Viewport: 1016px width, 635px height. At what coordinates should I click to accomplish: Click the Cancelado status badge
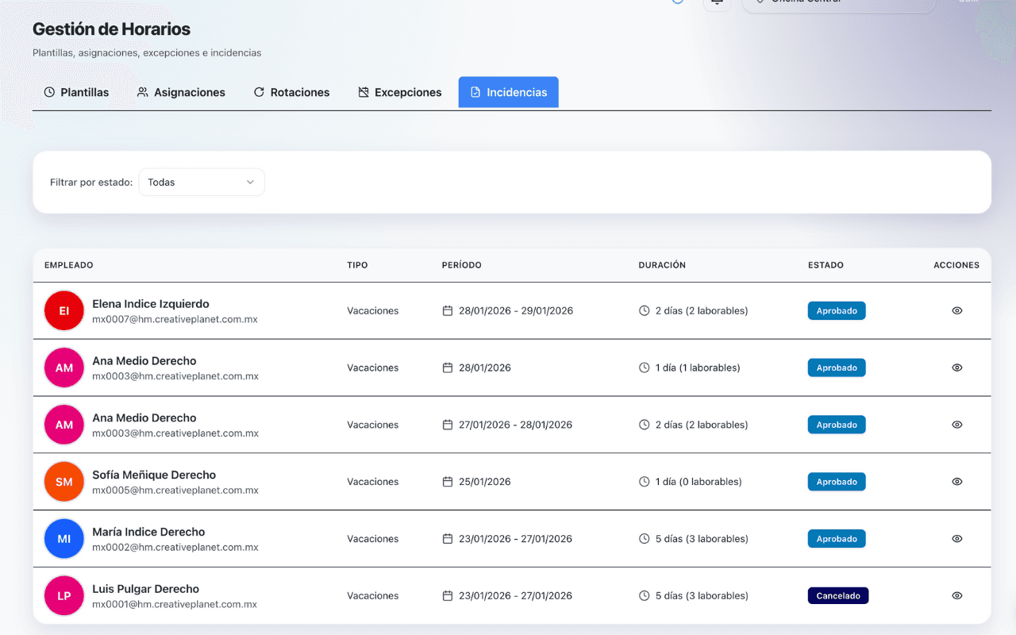pyautogui.click(x=837, y=595)
